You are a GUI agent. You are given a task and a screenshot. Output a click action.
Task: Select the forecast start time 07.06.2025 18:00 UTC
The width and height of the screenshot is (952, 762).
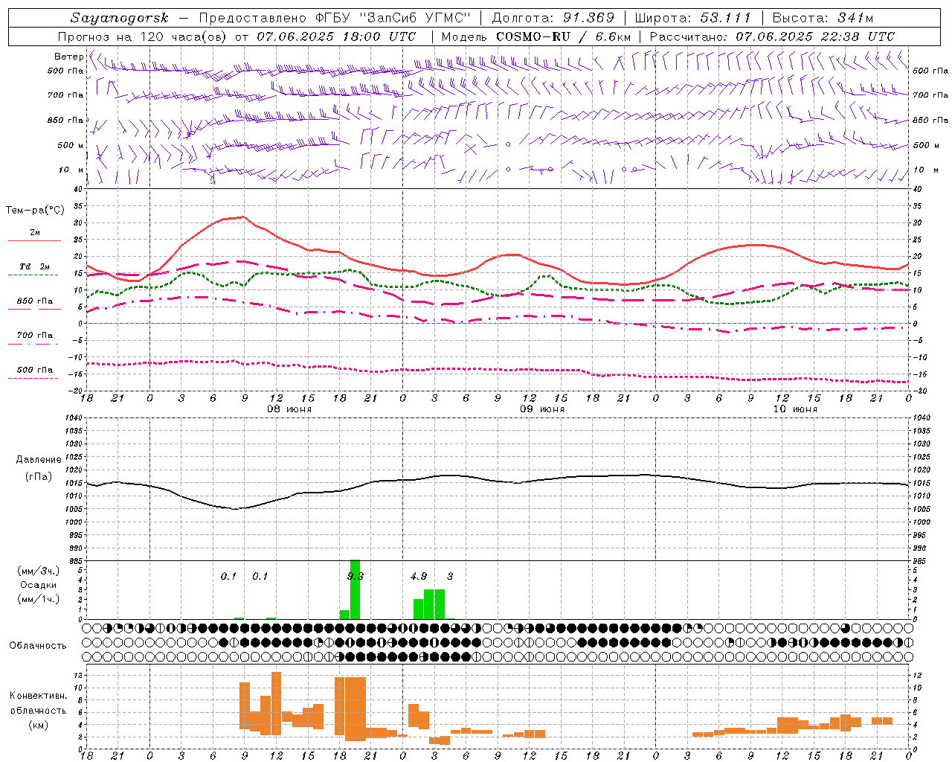336,36
